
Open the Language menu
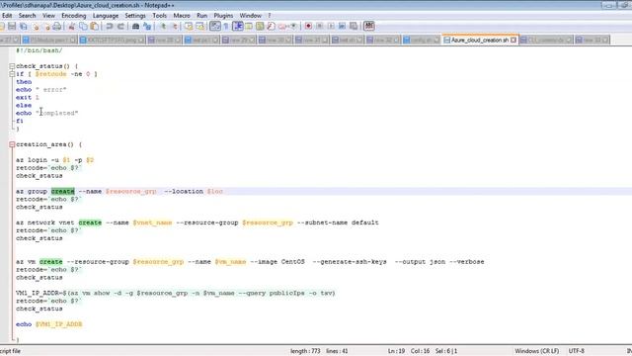106,16
